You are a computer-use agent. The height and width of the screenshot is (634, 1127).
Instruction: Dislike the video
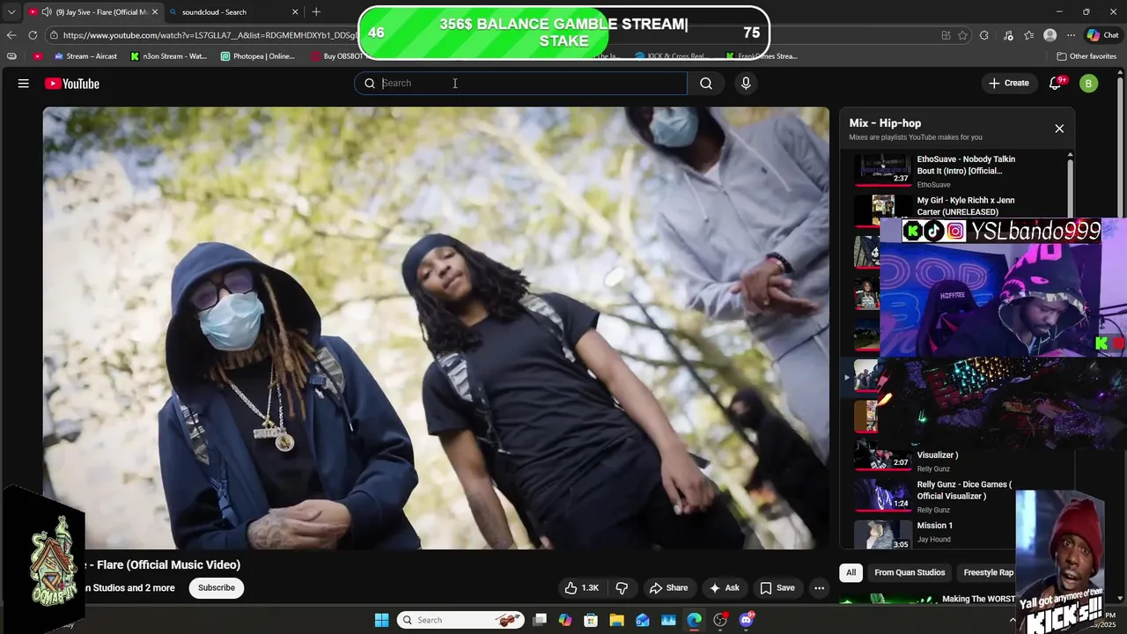pos(622,588)
